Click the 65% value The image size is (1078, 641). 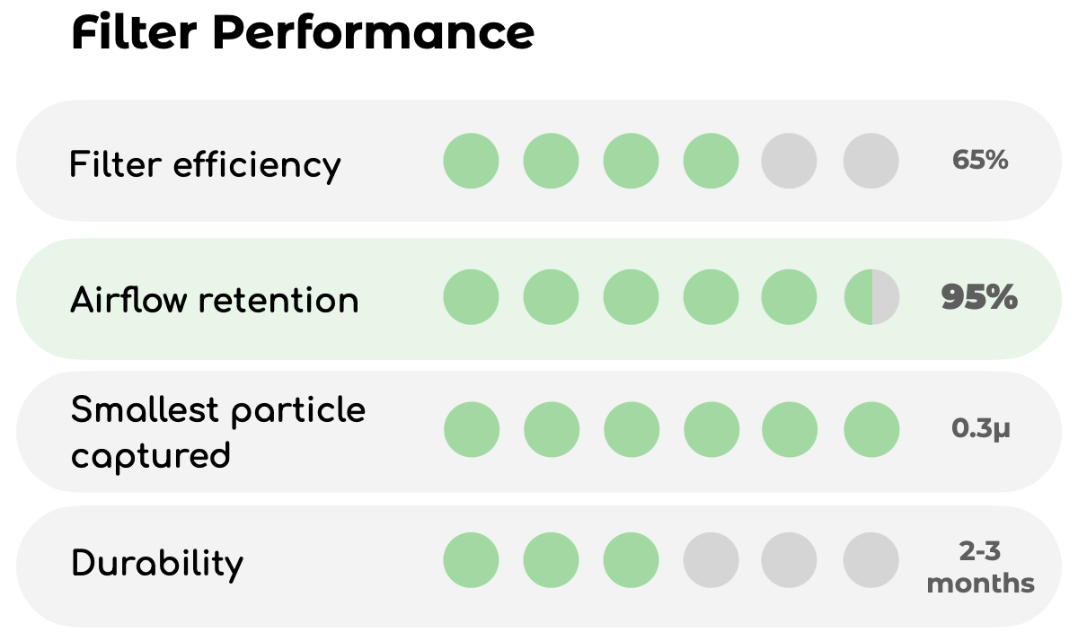coord(980,161)
